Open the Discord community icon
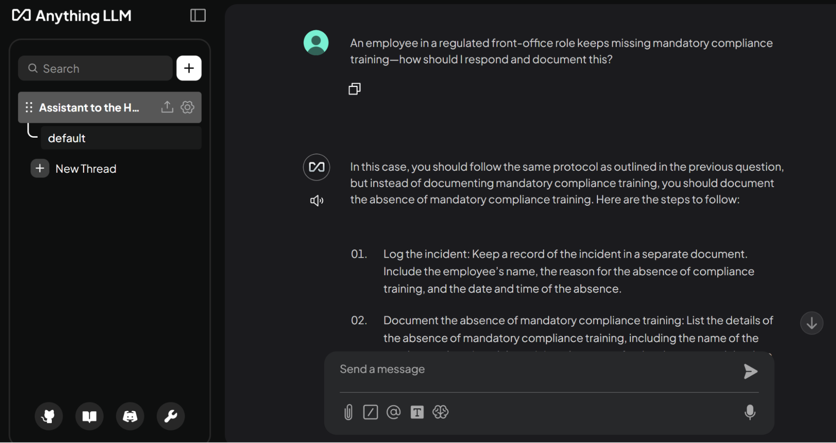 [130, 416]
